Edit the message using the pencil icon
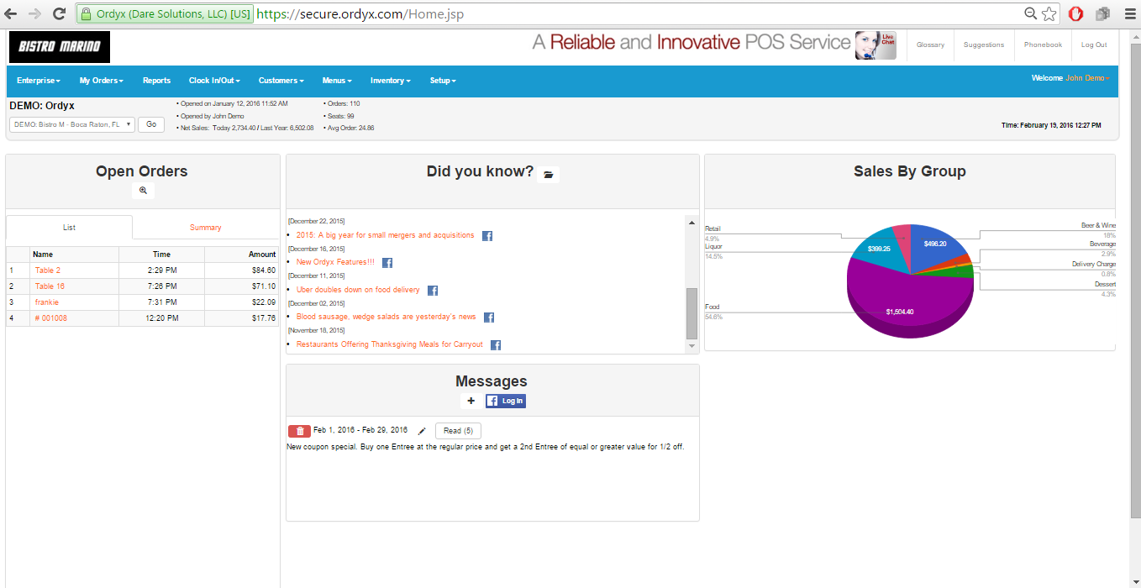The image size is (1141, 588). pos(422,431)
